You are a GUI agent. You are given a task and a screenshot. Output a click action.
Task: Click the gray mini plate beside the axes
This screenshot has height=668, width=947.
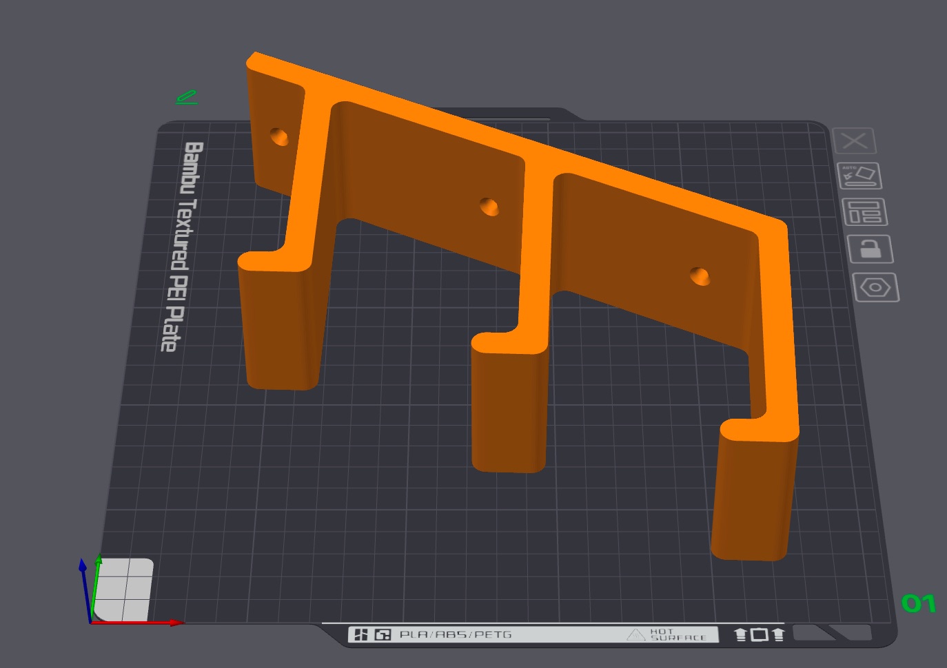123,589
